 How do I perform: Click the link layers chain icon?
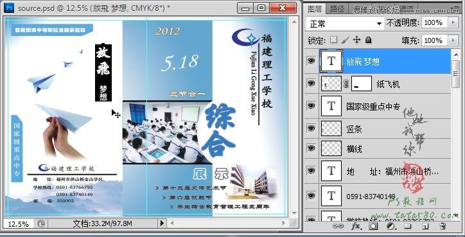[x=337, y=226]
